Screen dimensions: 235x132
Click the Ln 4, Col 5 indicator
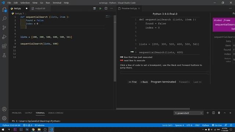pos(167,125)
